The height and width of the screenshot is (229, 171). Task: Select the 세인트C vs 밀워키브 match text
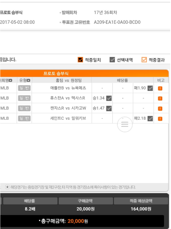(x=68, y=118)
